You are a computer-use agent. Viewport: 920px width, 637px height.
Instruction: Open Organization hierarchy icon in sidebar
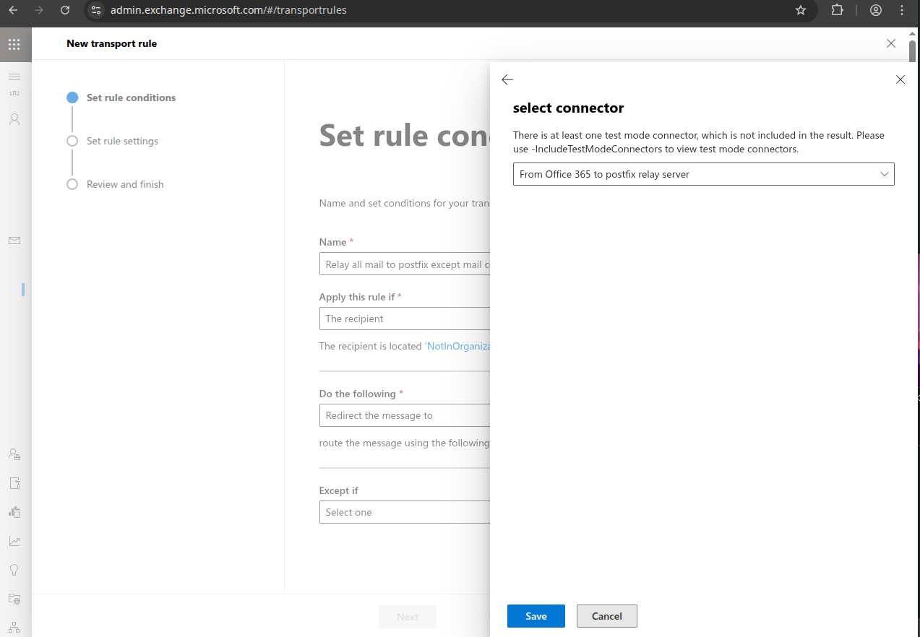point(14,627)
